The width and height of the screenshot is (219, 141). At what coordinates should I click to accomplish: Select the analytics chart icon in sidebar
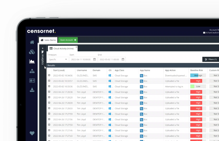click(x=32, y=61)
